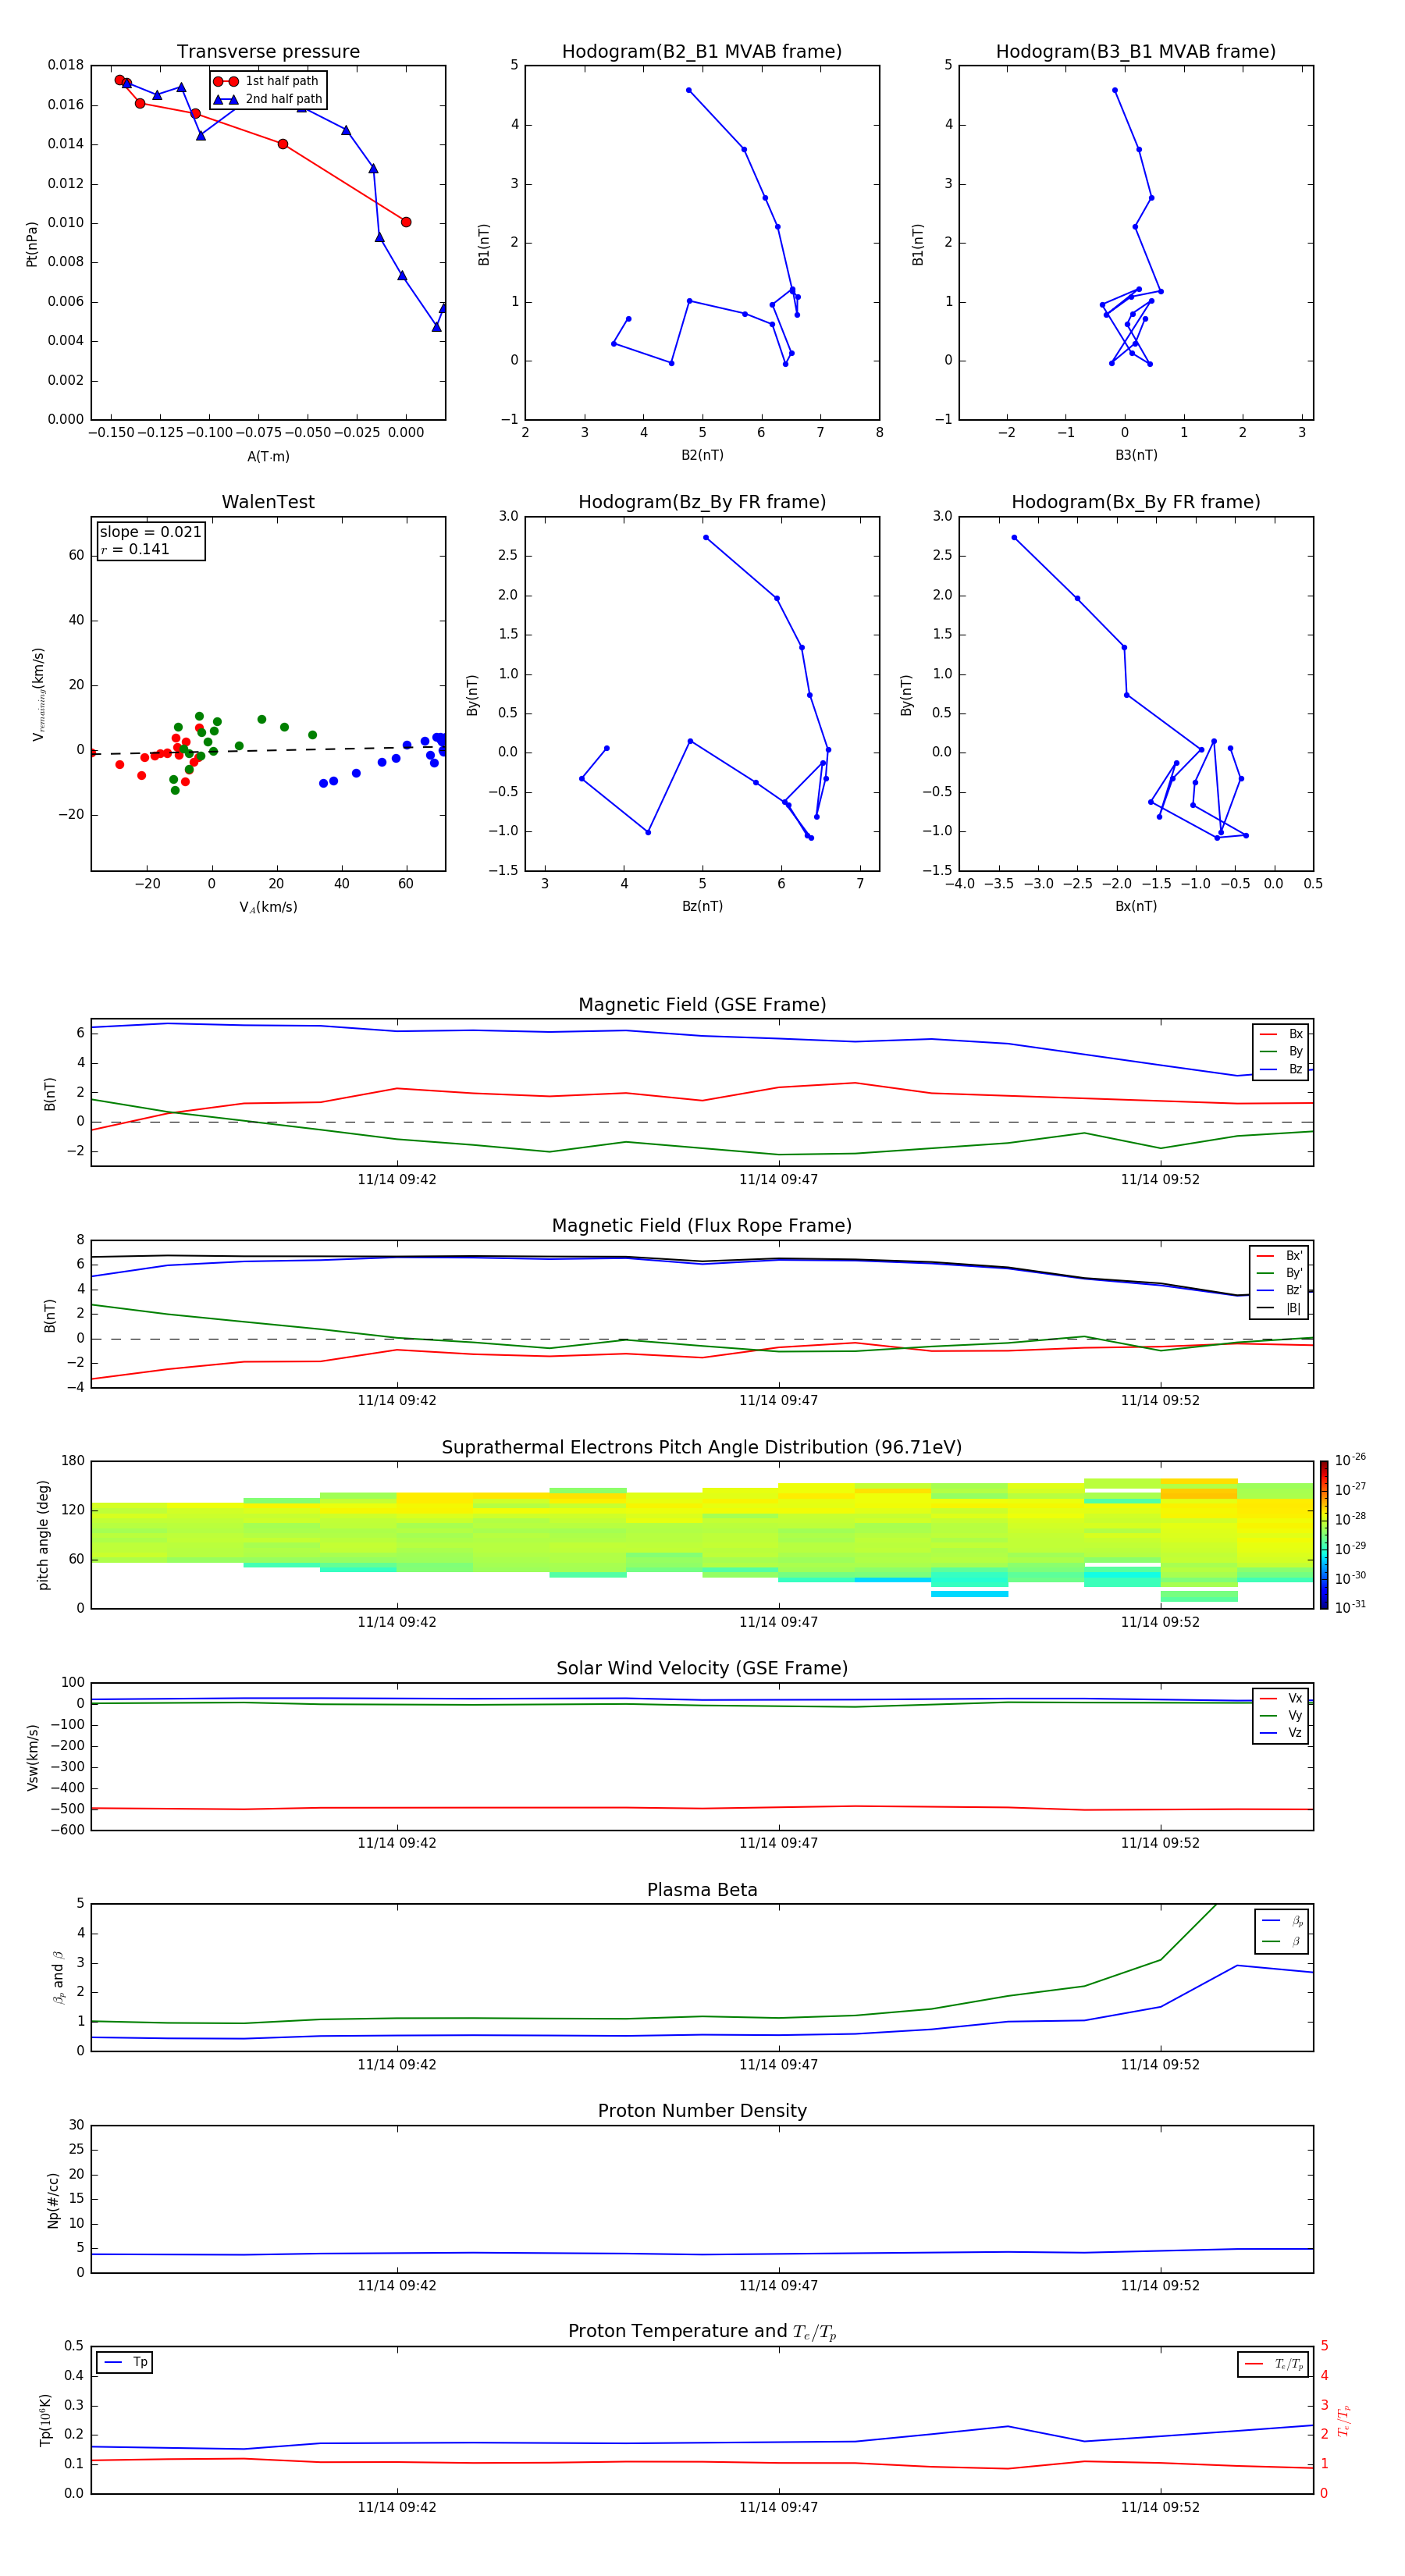
Task: Select the '10^-26' colorbar tick label
Action: point(1350,1460)
